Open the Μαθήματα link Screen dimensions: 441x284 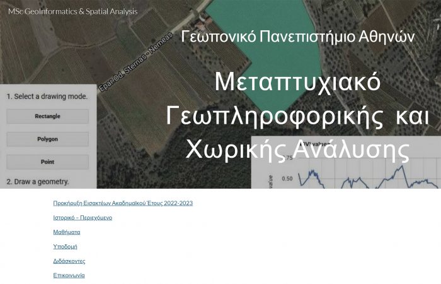pyautogui.click(x=67, y=232)
